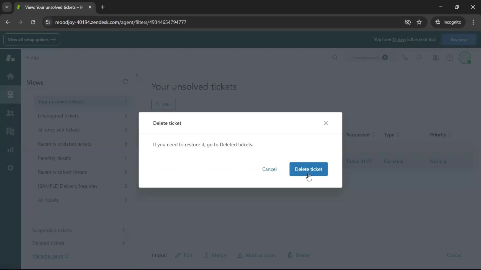Click the 13 days trial link
Screen dimensions: 481x270
(x=399, y=39)
